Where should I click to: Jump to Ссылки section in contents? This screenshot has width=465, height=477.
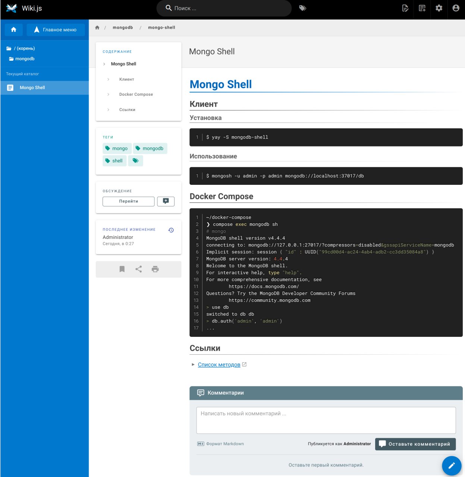click(127, 110)
